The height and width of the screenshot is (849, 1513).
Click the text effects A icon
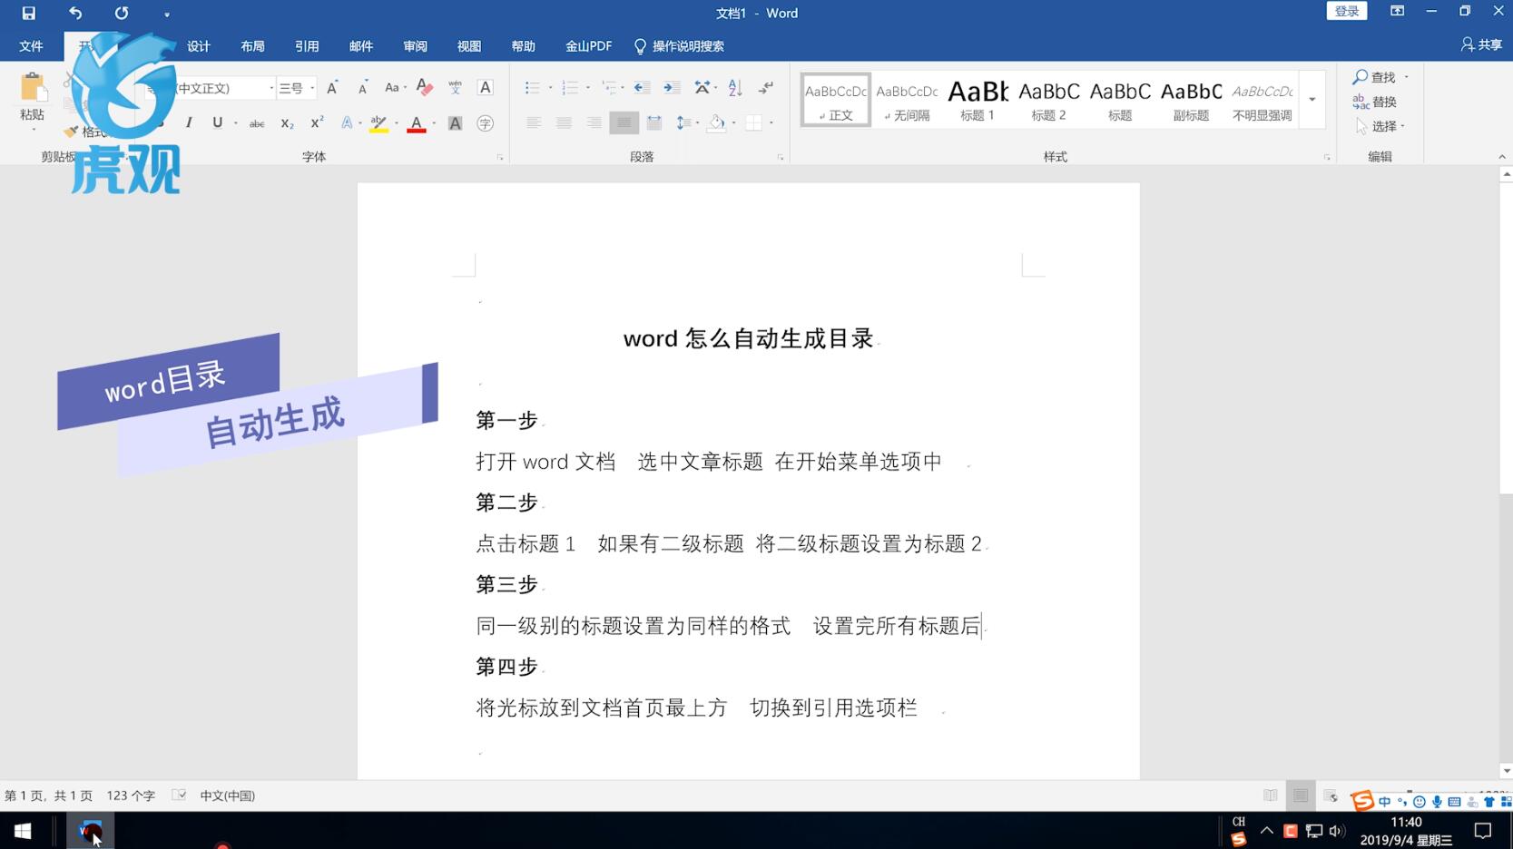click(x=347, y=122)
